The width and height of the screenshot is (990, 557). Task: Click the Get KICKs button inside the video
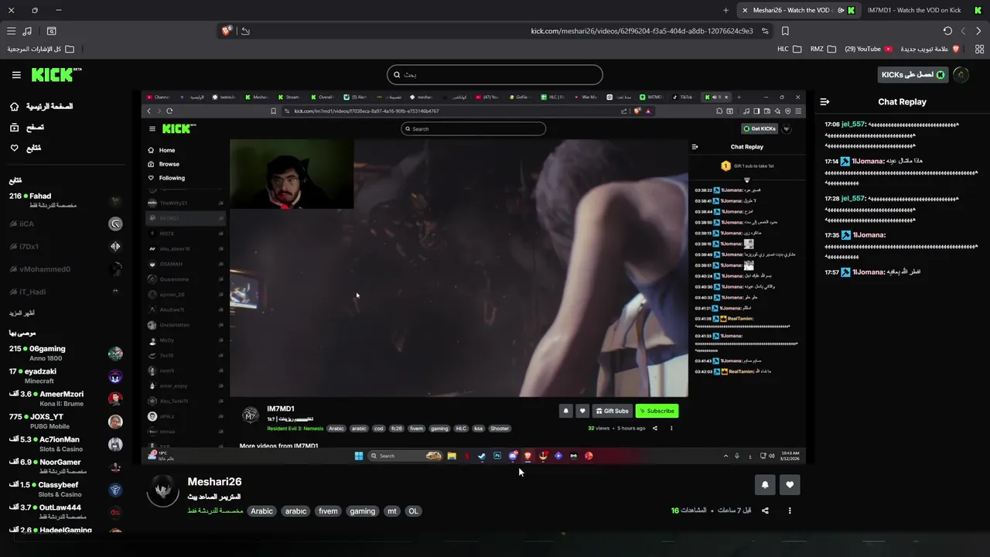[x=760, y=128]
